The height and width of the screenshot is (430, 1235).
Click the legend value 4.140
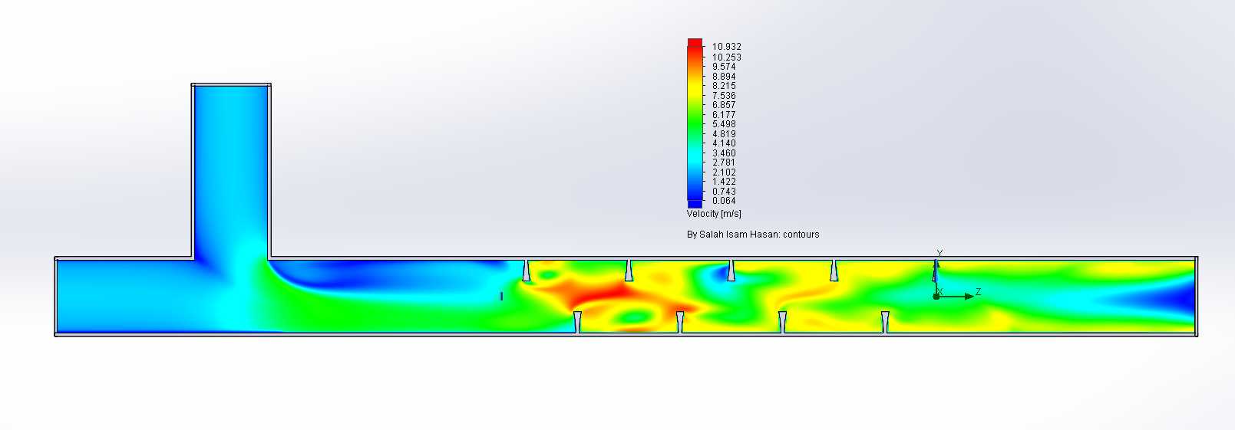pos(723,143)
